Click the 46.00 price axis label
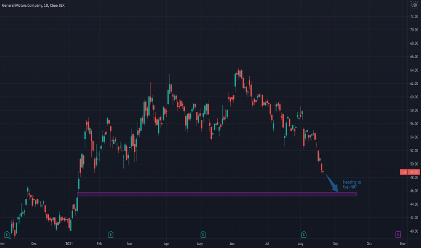The image size is (421, 248). (414, 191)
